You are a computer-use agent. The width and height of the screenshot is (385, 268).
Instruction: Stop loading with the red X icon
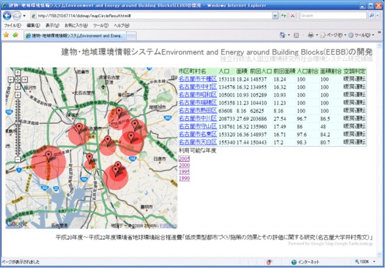click(292, 16)
